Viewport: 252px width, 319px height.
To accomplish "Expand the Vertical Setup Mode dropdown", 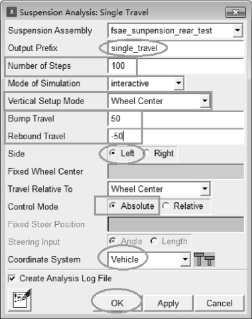I will (205, 101).
